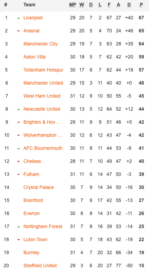149x272 pixels.
Task: Click the green up arrow by Nottingham Forest
Action: (19, 227)
